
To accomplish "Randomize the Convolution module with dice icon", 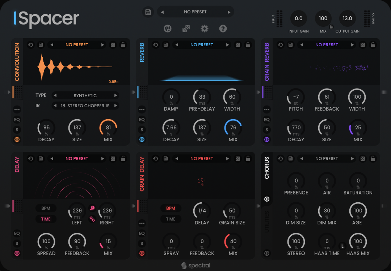I will point(113,45).
